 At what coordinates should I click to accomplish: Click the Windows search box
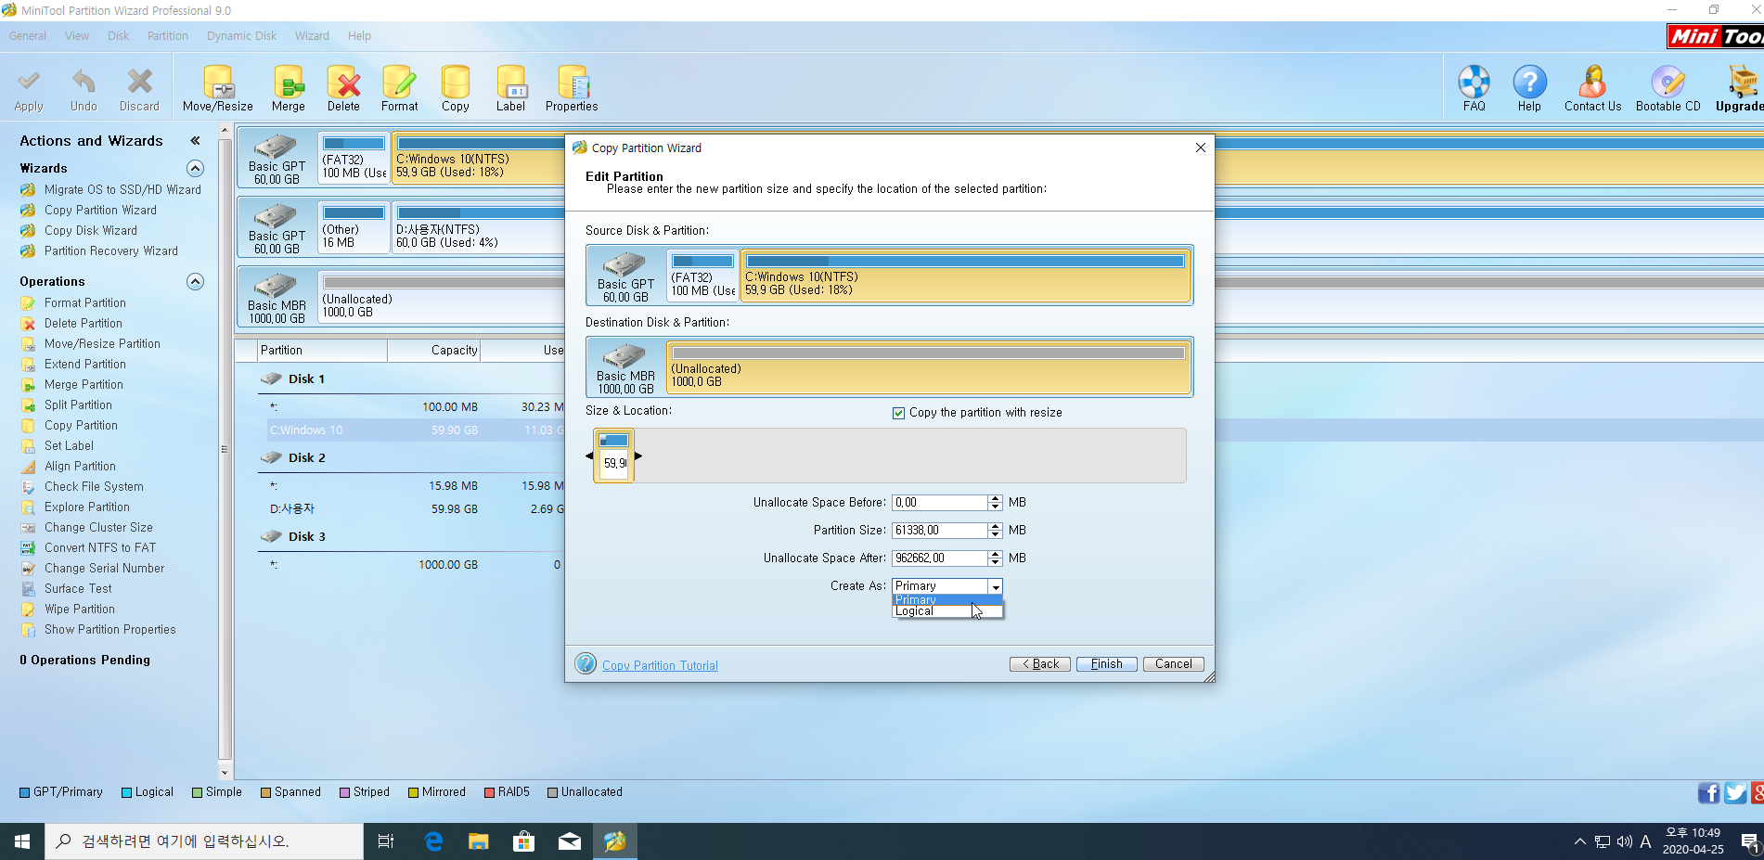(204, 841)
